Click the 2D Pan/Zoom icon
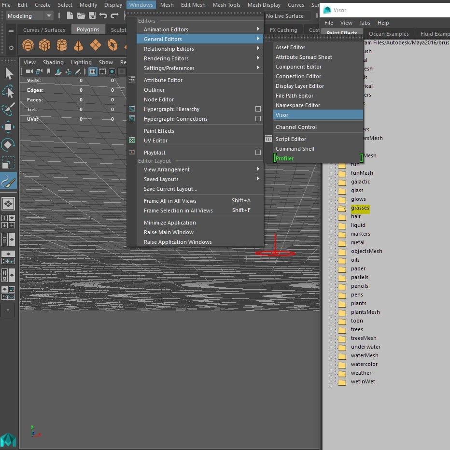 point(68,71)
